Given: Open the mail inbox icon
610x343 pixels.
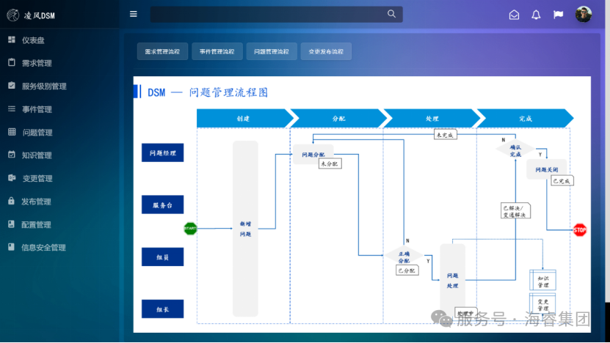Looking at the screenshot, I should point(514,15).
